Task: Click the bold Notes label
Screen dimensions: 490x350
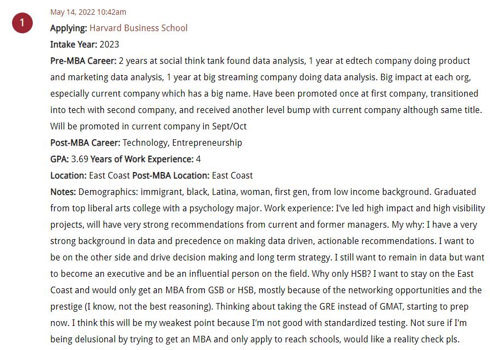Action: click(63, 192)
